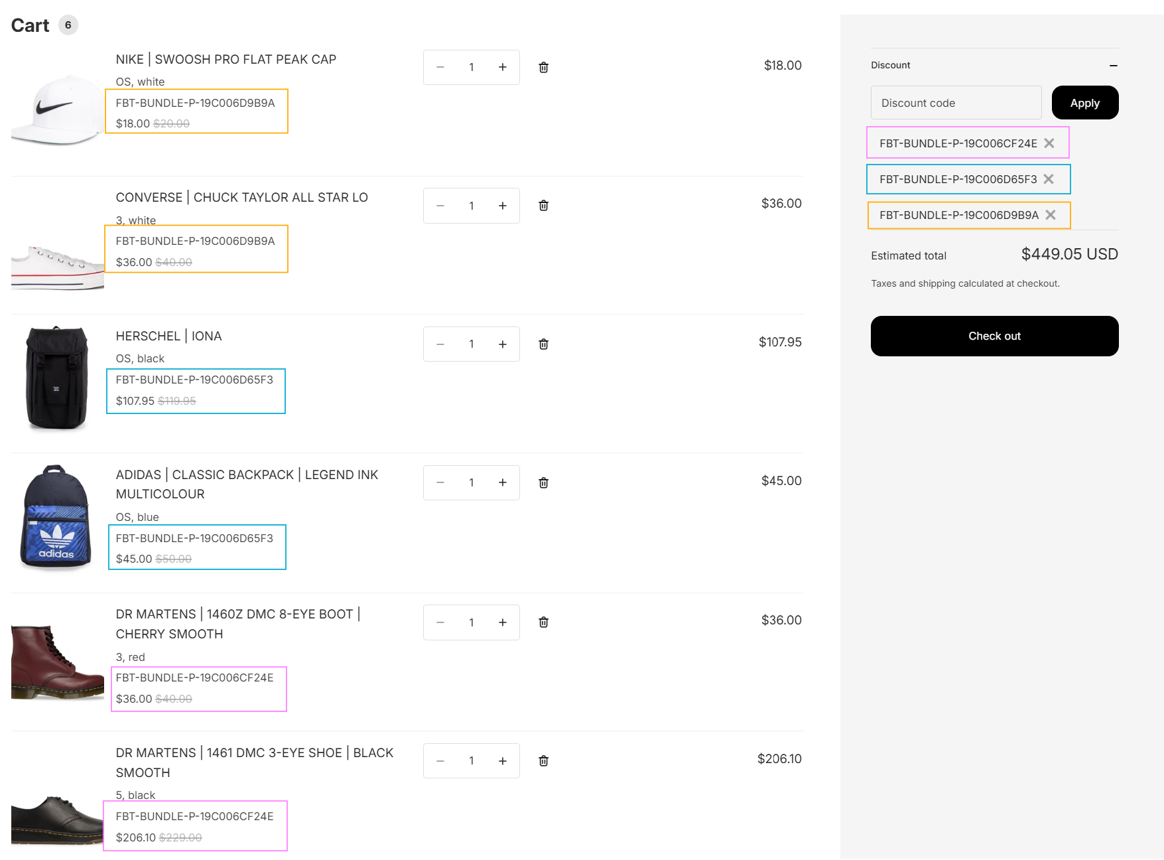
Task: Delete Herschel Iona backpack from cart
Action: (543, 344)
